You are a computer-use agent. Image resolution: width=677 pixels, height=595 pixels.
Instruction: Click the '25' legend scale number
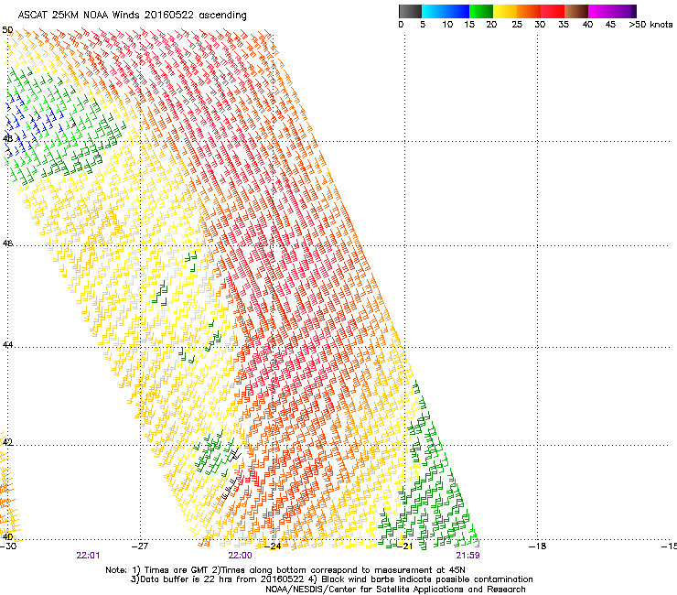tap(517, 25)
